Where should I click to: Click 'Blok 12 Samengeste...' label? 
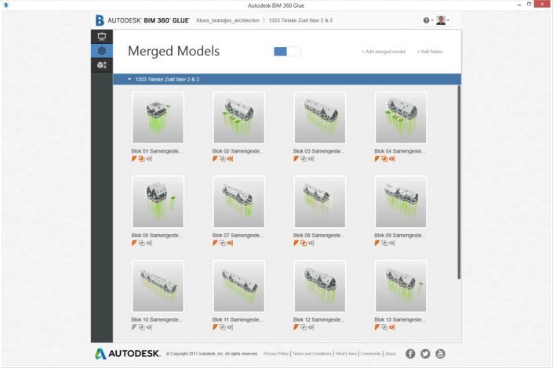tap(318, 319)
